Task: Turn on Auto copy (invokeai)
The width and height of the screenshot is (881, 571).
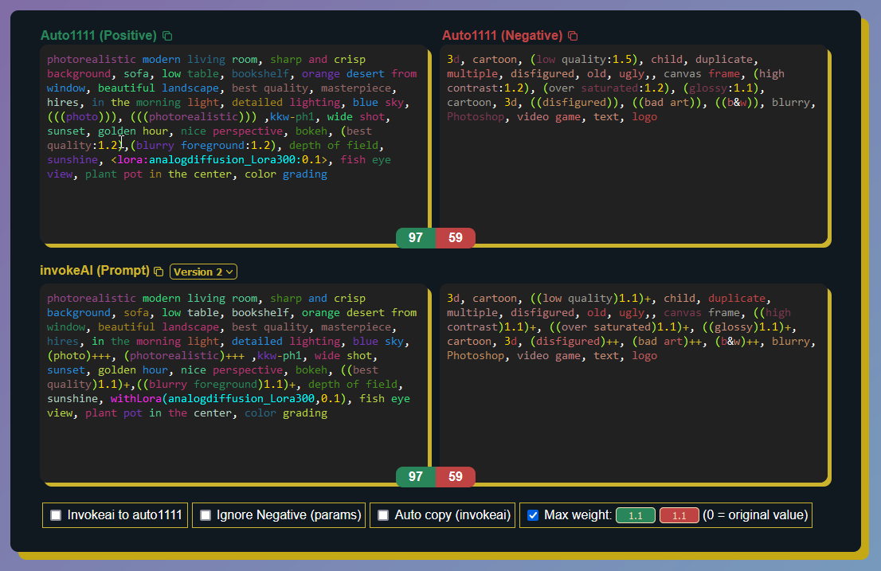Action: (x=383, y=514)
